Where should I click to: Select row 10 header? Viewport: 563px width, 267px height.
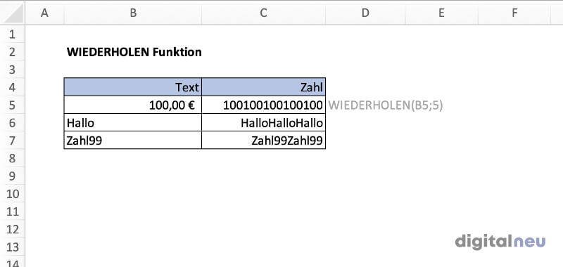[x=13, y=193]
